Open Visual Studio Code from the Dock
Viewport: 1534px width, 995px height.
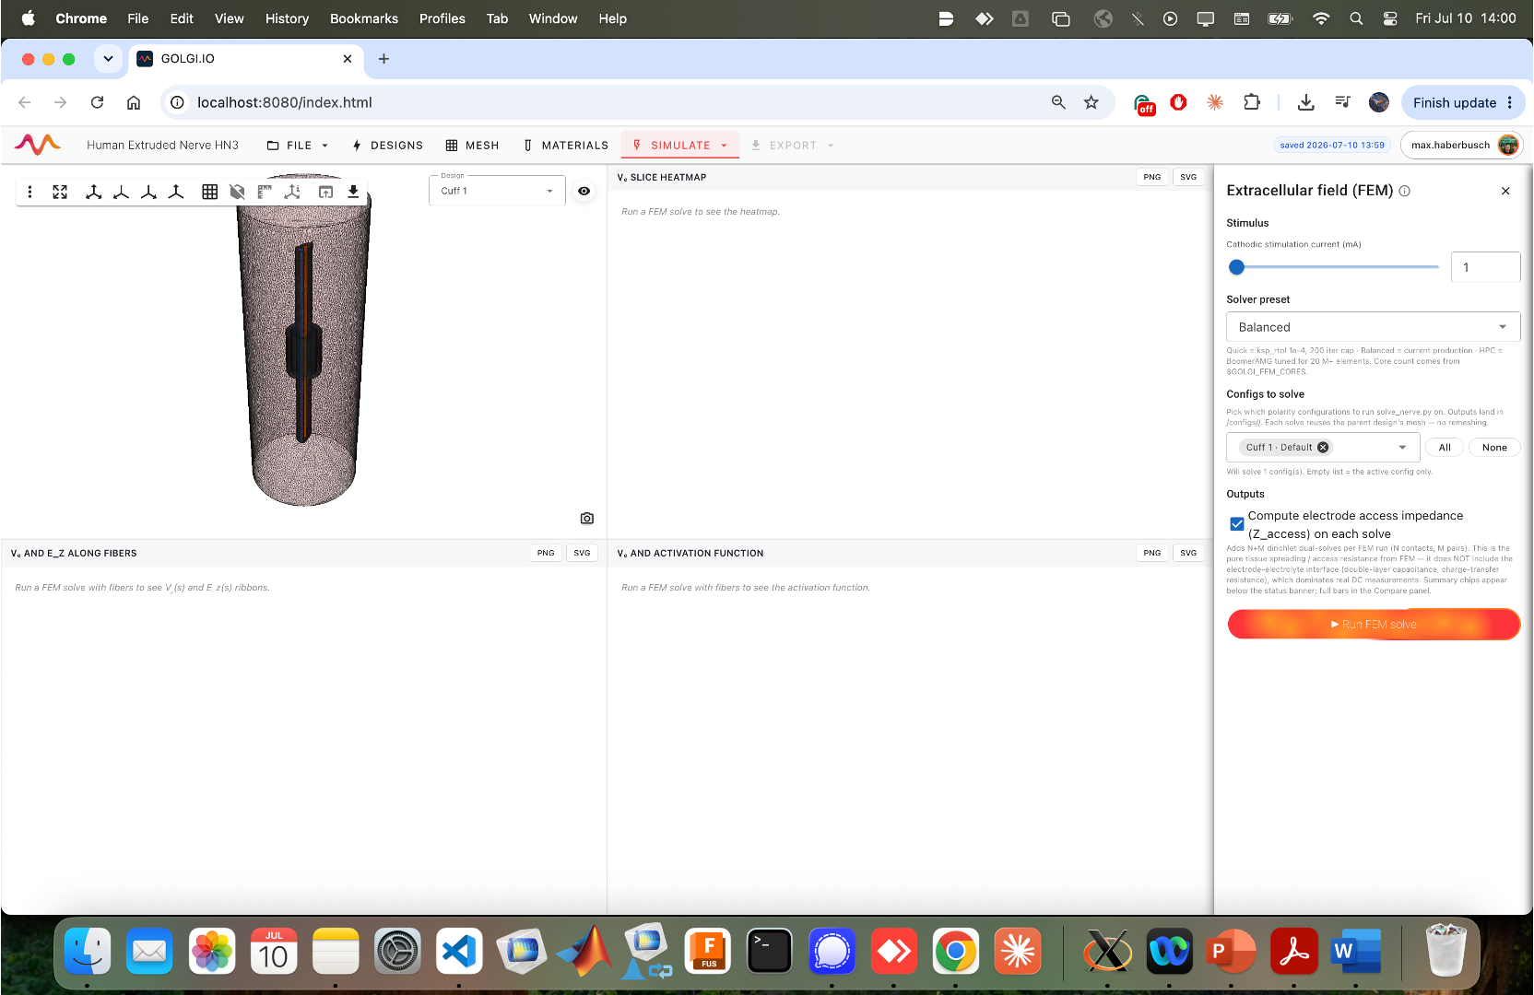tap(459, 951)
